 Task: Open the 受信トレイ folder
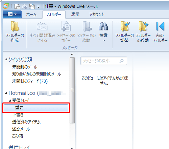[x=21, y=100]
